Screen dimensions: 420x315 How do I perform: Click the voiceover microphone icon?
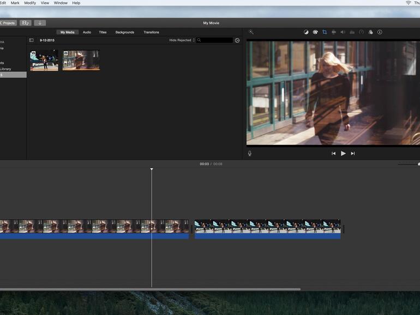[250, 153]
